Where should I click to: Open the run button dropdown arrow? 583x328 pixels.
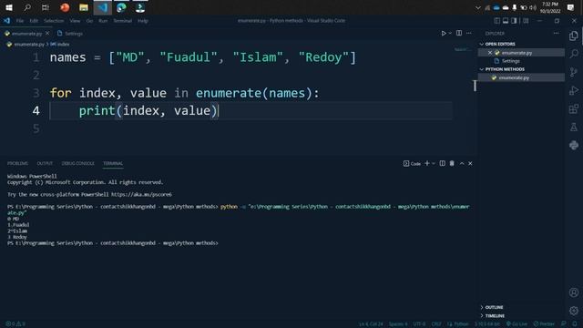point(450,34)
